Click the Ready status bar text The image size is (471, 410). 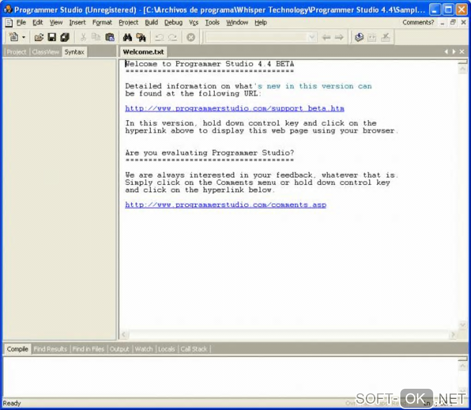coord(12,403)
